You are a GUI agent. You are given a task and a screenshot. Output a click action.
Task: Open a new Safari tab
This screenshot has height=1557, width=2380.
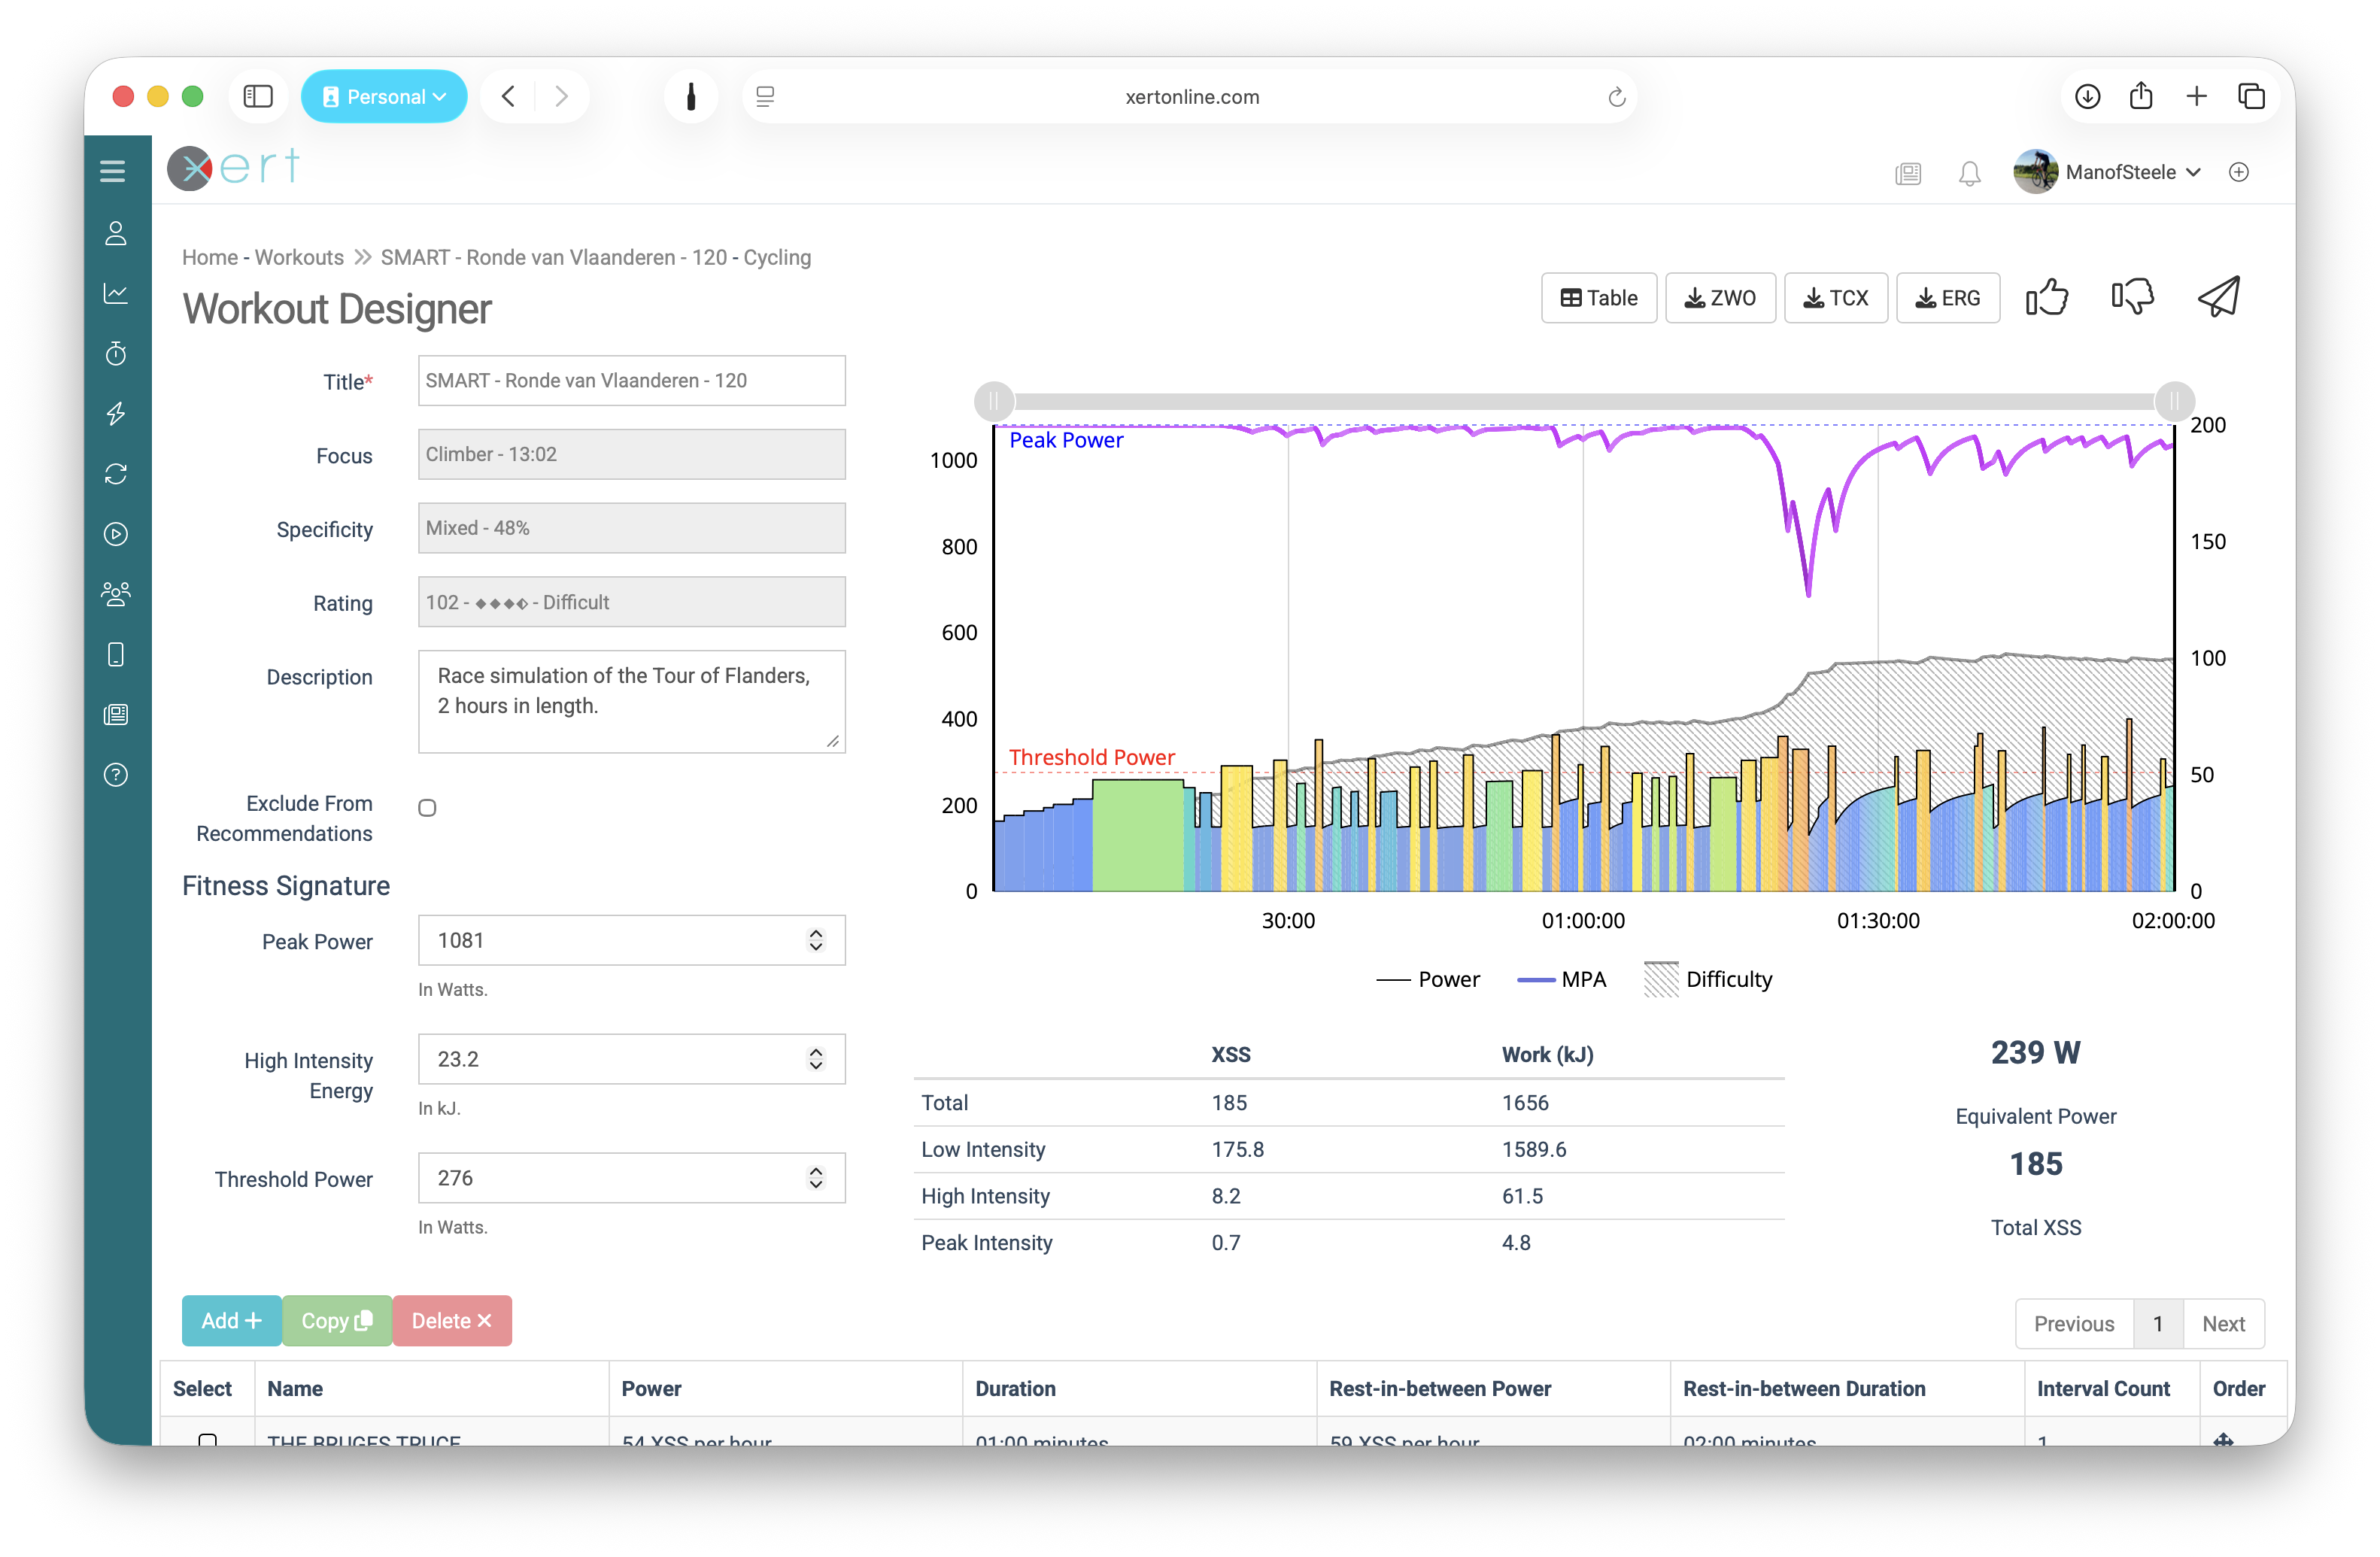coord(2196,97)
